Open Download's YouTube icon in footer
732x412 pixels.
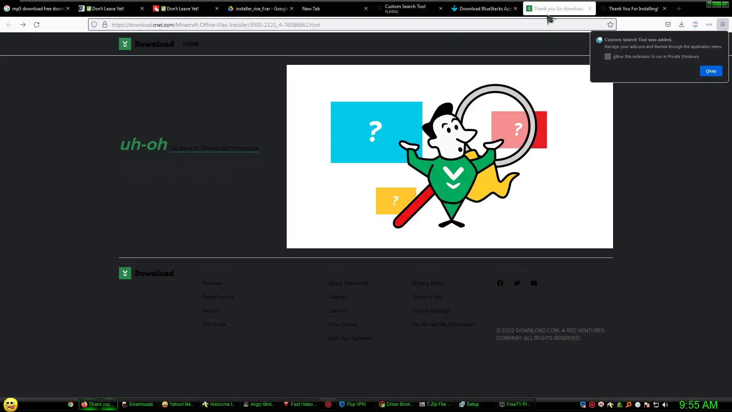[x=533, y=283]
